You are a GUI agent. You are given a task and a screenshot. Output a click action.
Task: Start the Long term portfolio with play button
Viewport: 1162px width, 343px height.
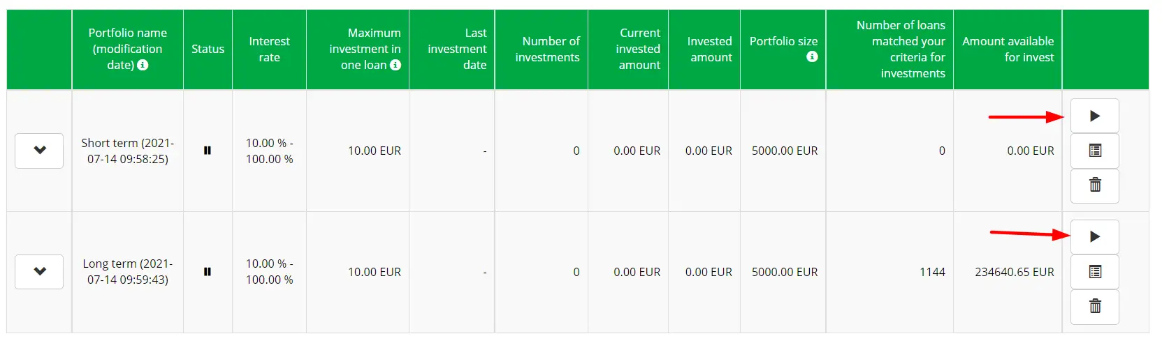click(x=1094, y=237)
